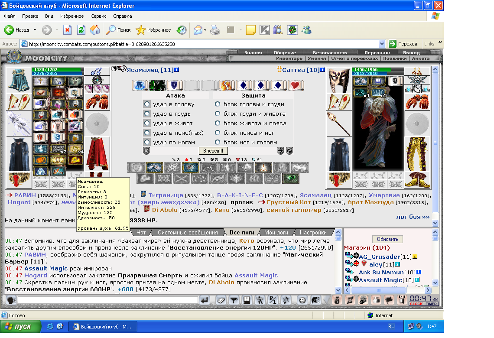
Task: Click Internet Explorer Home icon
Action: point(95,30)
